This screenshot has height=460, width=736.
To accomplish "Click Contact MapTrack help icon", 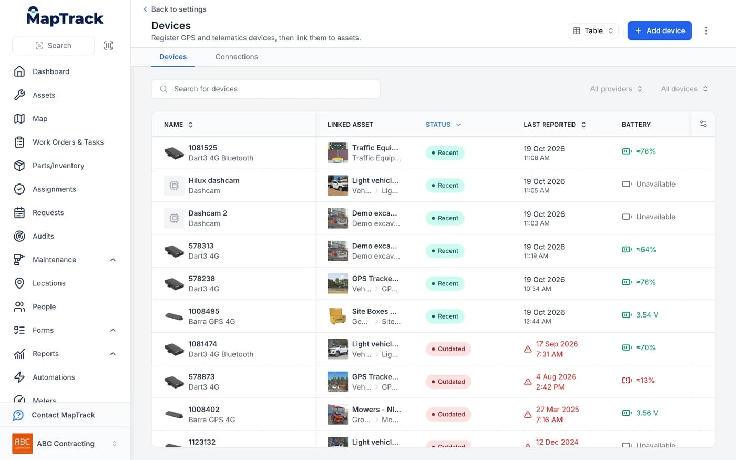I will click(18, 415).
